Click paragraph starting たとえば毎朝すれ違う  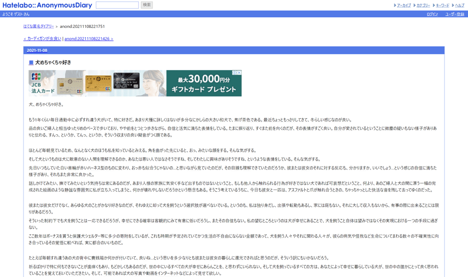179,258
